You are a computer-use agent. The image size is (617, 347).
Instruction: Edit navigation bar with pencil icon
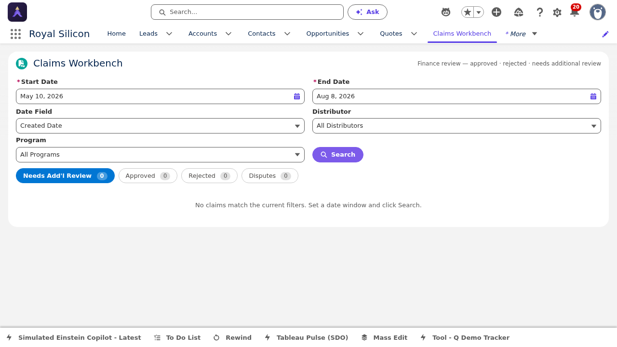click(605, 34)
